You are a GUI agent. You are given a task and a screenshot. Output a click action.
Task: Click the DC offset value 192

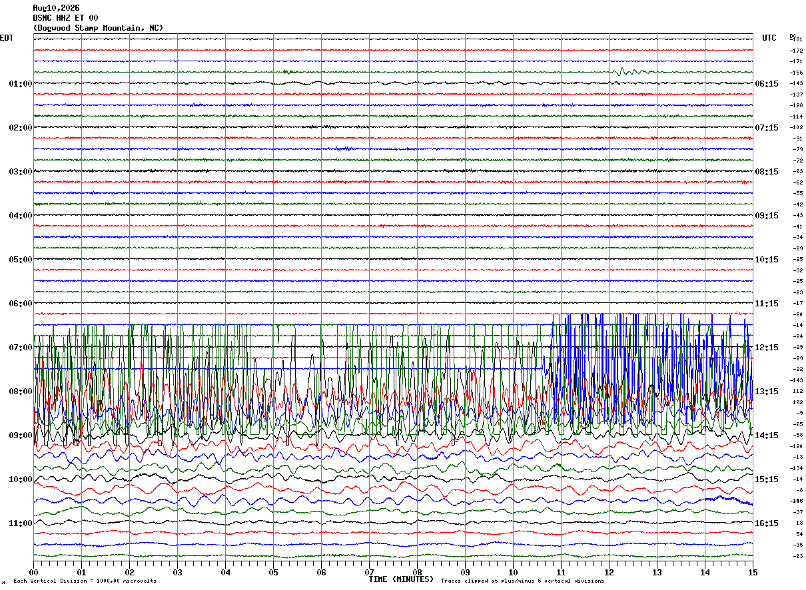point(797,402)
